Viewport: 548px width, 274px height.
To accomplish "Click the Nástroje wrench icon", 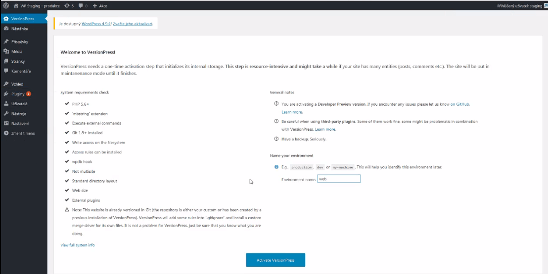I will coord(6,114).
